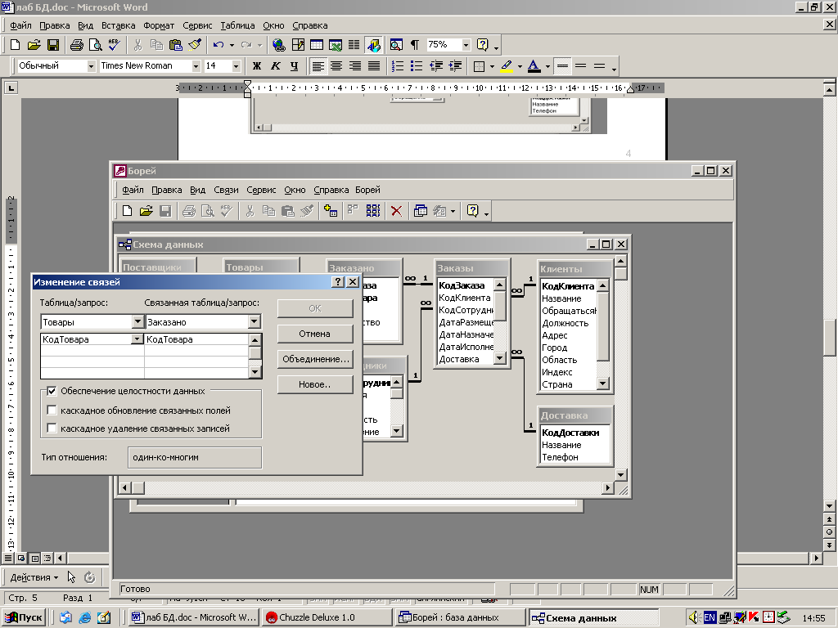Click the Database window icon in Access
Image resolution: width=838 pixels, height=628 pixels.
click(420, 211)
